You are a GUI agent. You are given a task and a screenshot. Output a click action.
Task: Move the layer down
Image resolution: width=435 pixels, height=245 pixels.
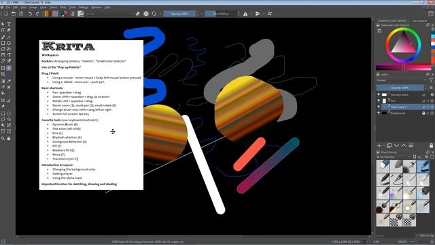point(396,146)
